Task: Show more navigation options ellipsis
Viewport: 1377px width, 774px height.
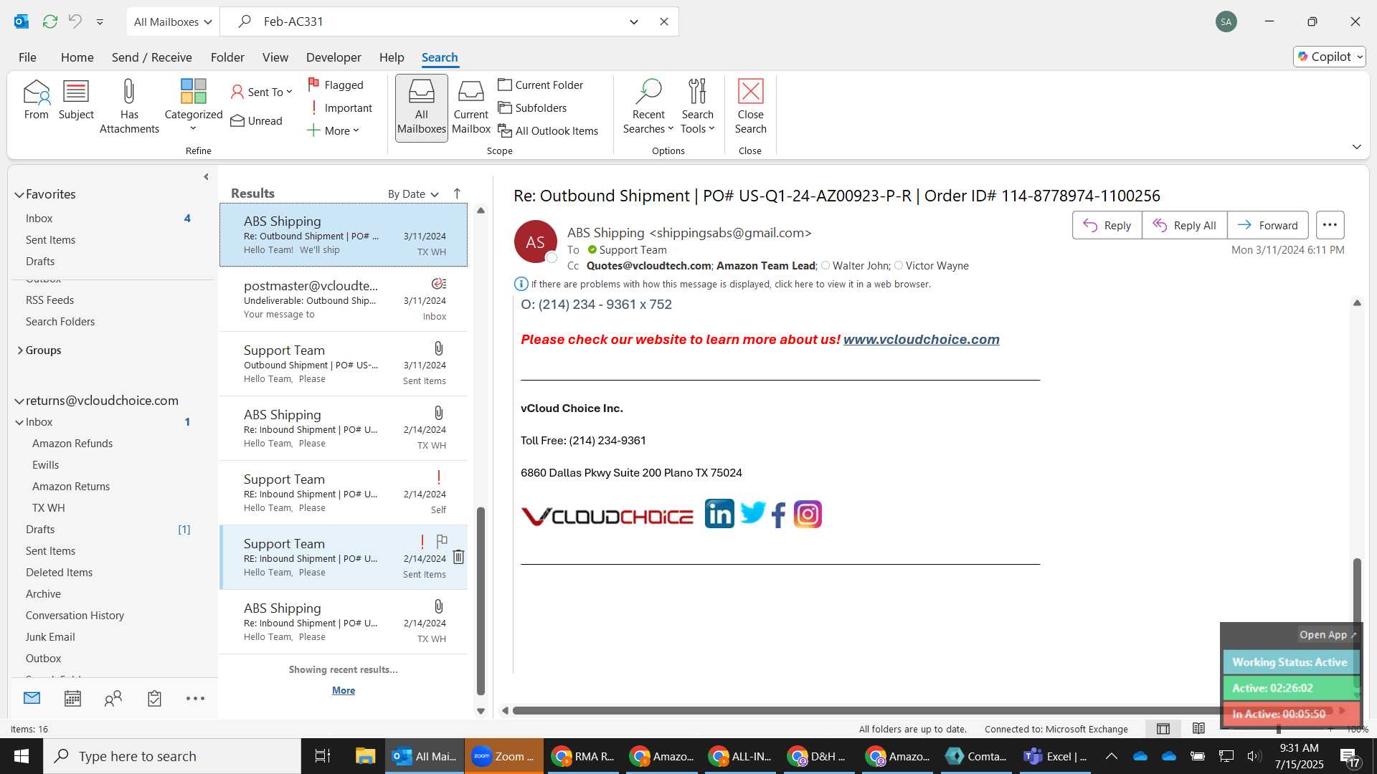Action: (x=195, y=698)
